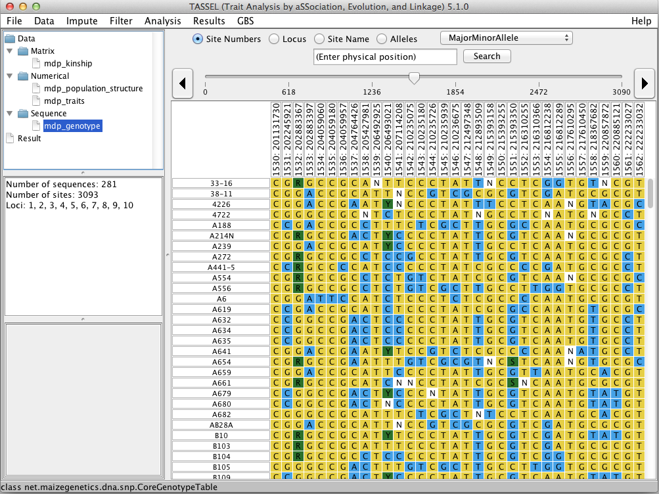Collapse the Numerical tree node
Viewport: 659px width, 494px height.
[x=10, y=76]
